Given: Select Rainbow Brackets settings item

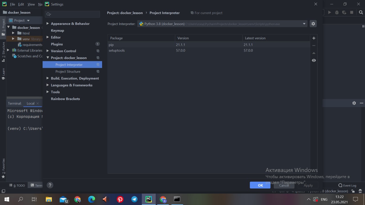Looking at the screenshot, I should (65, 99).
